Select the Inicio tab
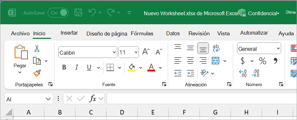Image resolution: width=297 pixels, height=120 pixels. (39, 34)
